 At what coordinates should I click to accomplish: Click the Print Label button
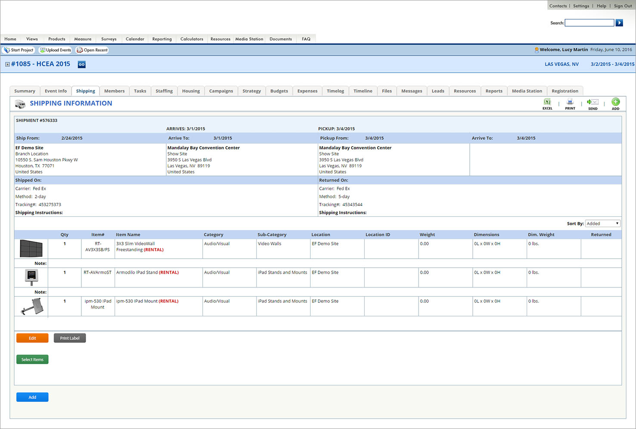click(70, 338)
